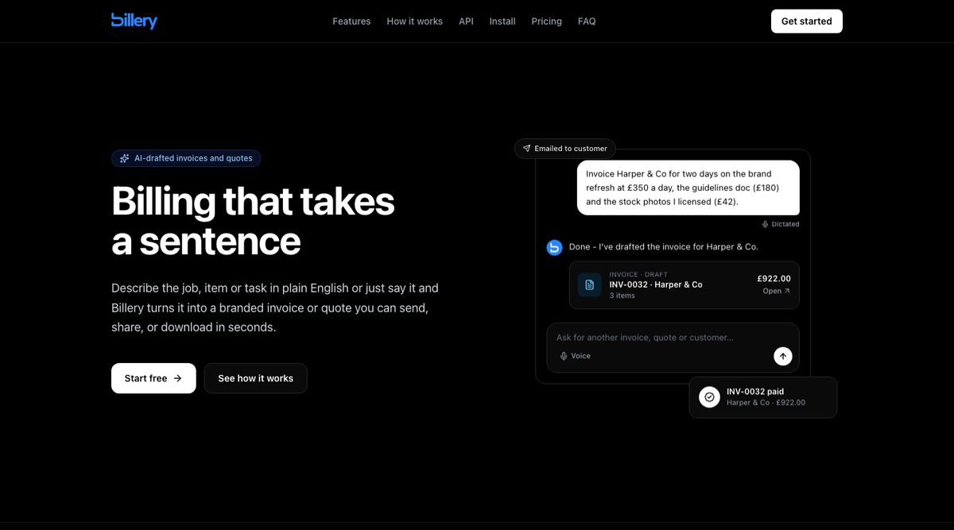
Task: Click the £922.00 draft amount
Action: point(774,278)
